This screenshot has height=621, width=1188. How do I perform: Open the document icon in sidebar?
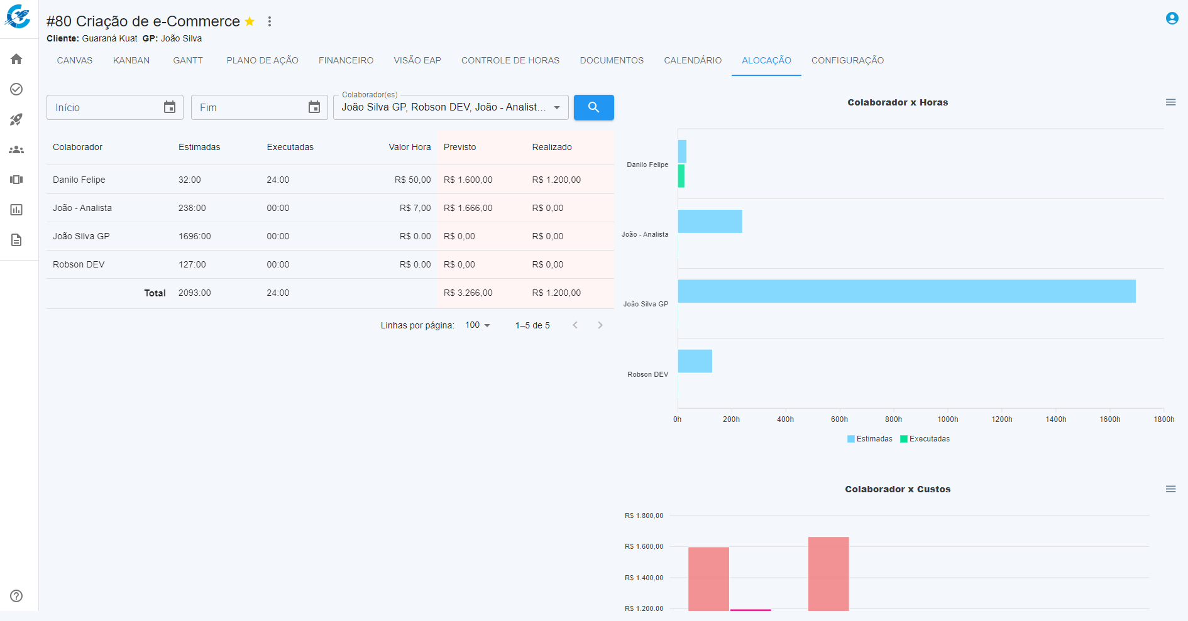click(16, 240)
